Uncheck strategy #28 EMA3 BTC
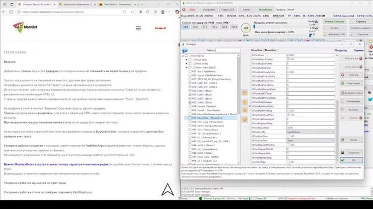This screenshot has height=209, width=373. (190, 83)
